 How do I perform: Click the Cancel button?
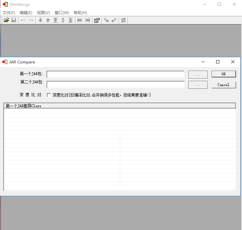click(224, 85)
